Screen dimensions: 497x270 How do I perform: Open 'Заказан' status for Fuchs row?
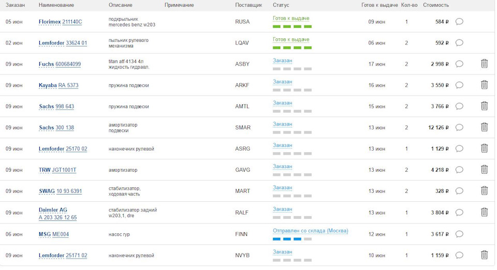[x=283, y=61]
